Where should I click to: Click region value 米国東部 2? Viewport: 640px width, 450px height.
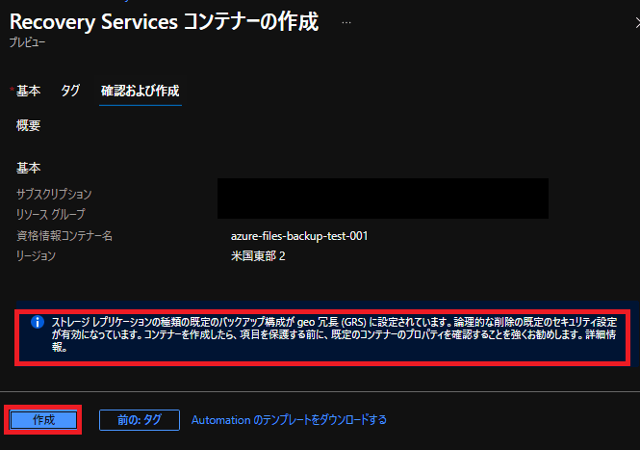click(258, 256)
